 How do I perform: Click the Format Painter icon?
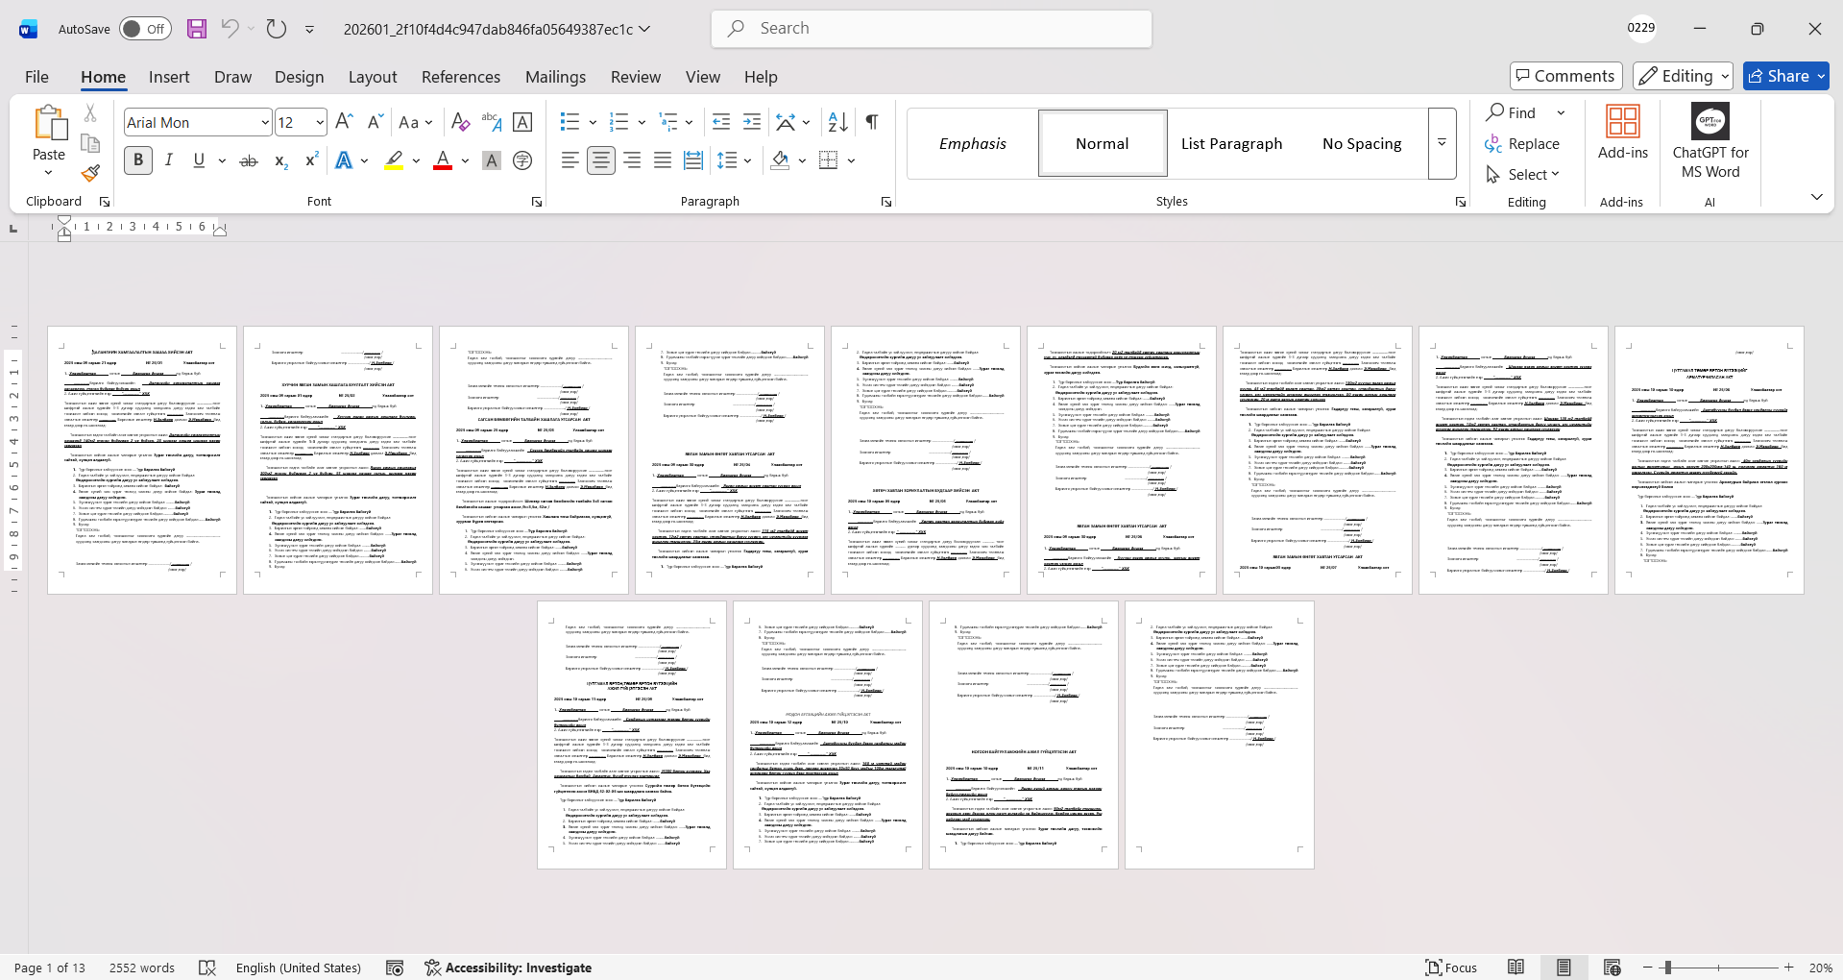(90, 174)
